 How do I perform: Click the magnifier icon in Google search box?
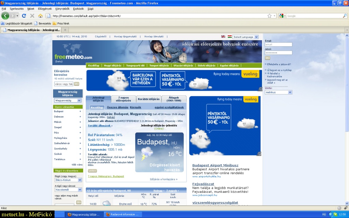[x=345, y=16]
